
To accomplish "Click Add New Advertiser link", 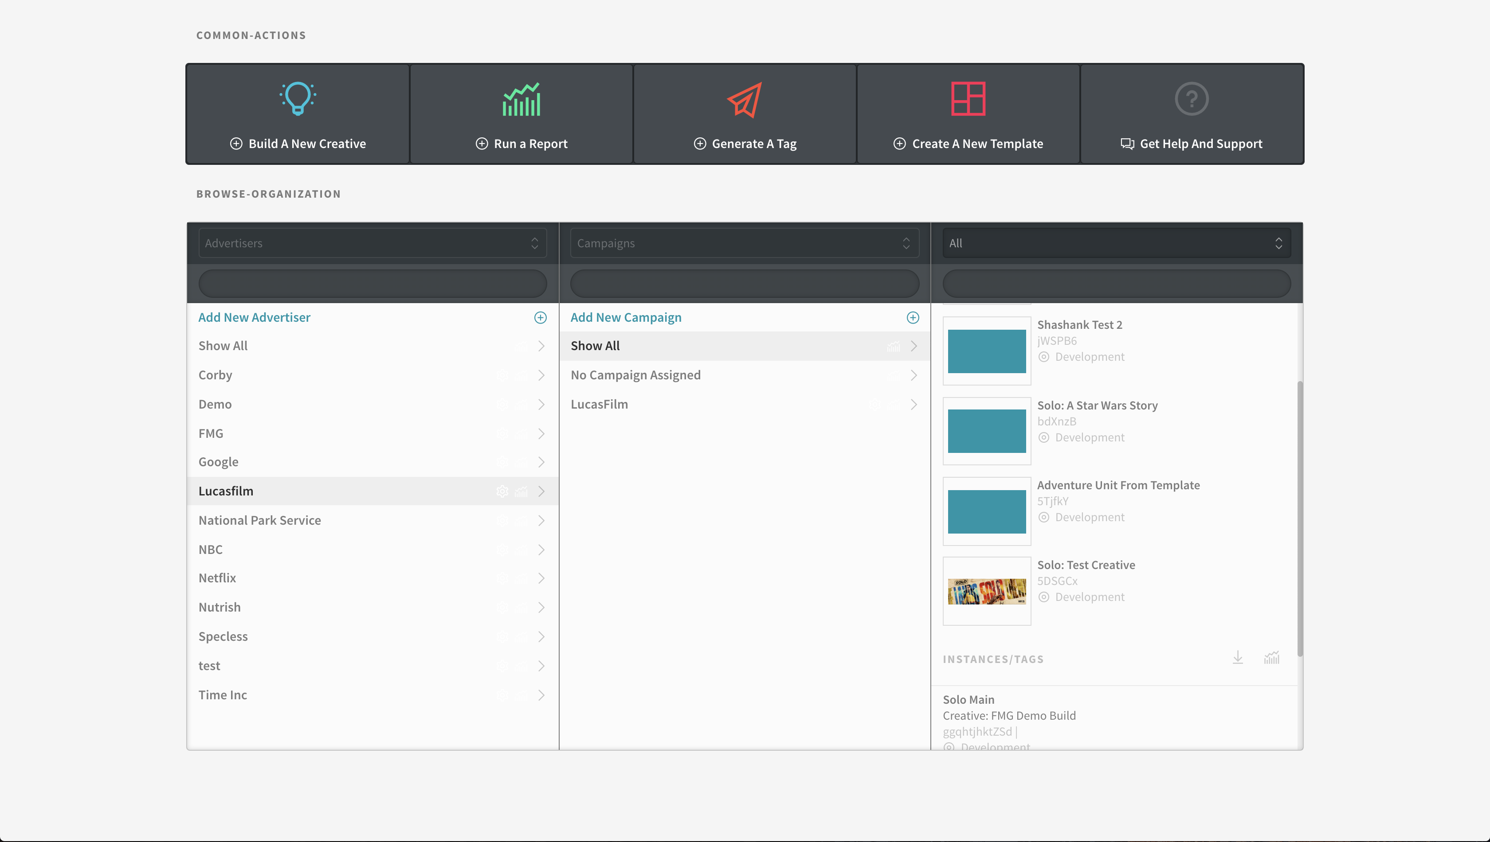I will (254, 317).
